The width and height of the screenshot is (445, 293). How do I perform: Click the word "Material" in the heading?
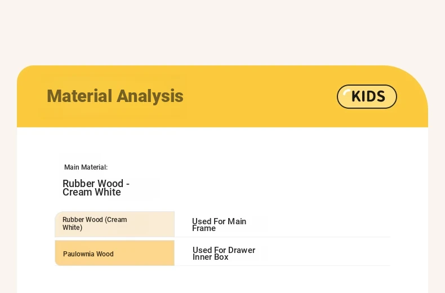(x=79, y=96)
